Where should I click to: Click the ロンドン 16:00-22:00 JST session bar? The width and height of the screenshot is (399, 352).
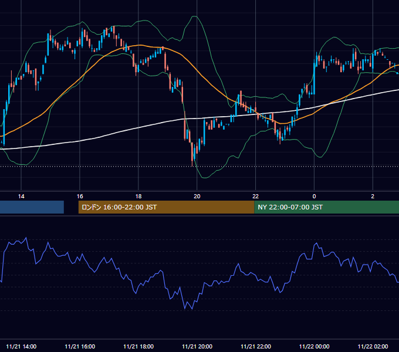[x=166, y=207]
